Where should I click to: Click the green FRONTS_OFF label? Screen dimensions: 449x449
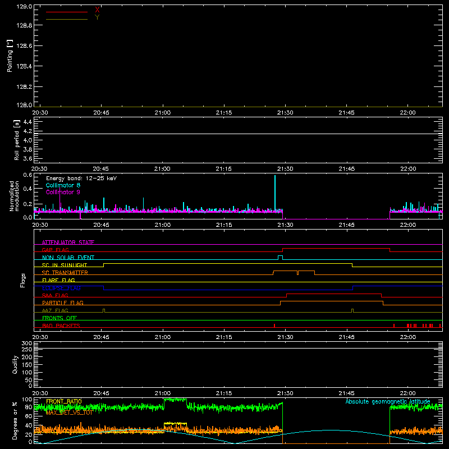tap(59, 318)
